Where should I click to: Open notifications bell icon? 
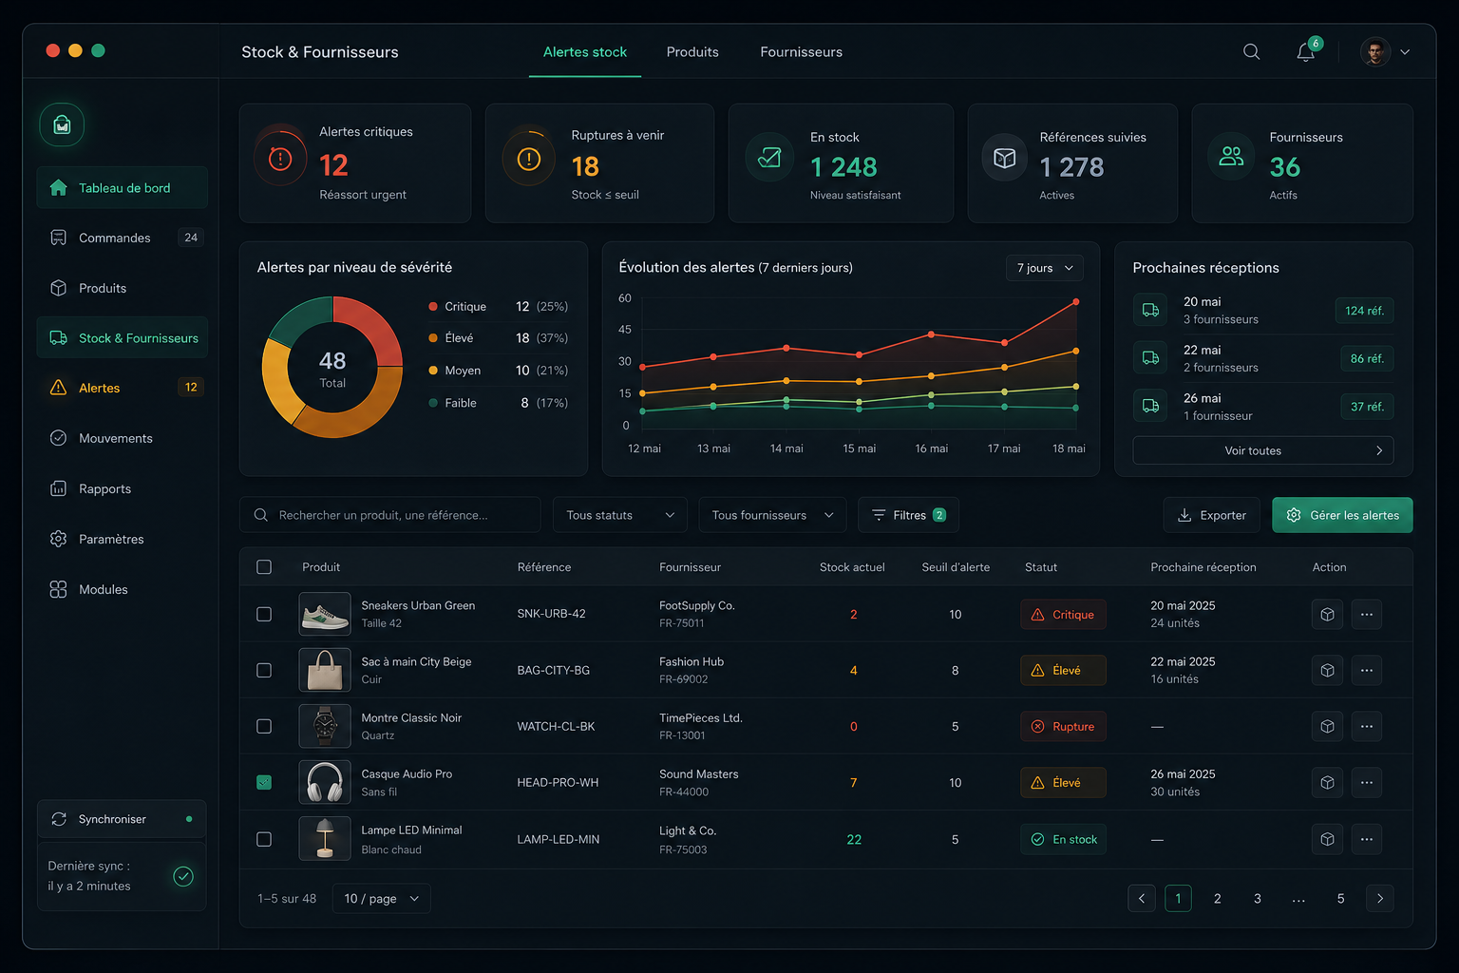point(1306,52)
